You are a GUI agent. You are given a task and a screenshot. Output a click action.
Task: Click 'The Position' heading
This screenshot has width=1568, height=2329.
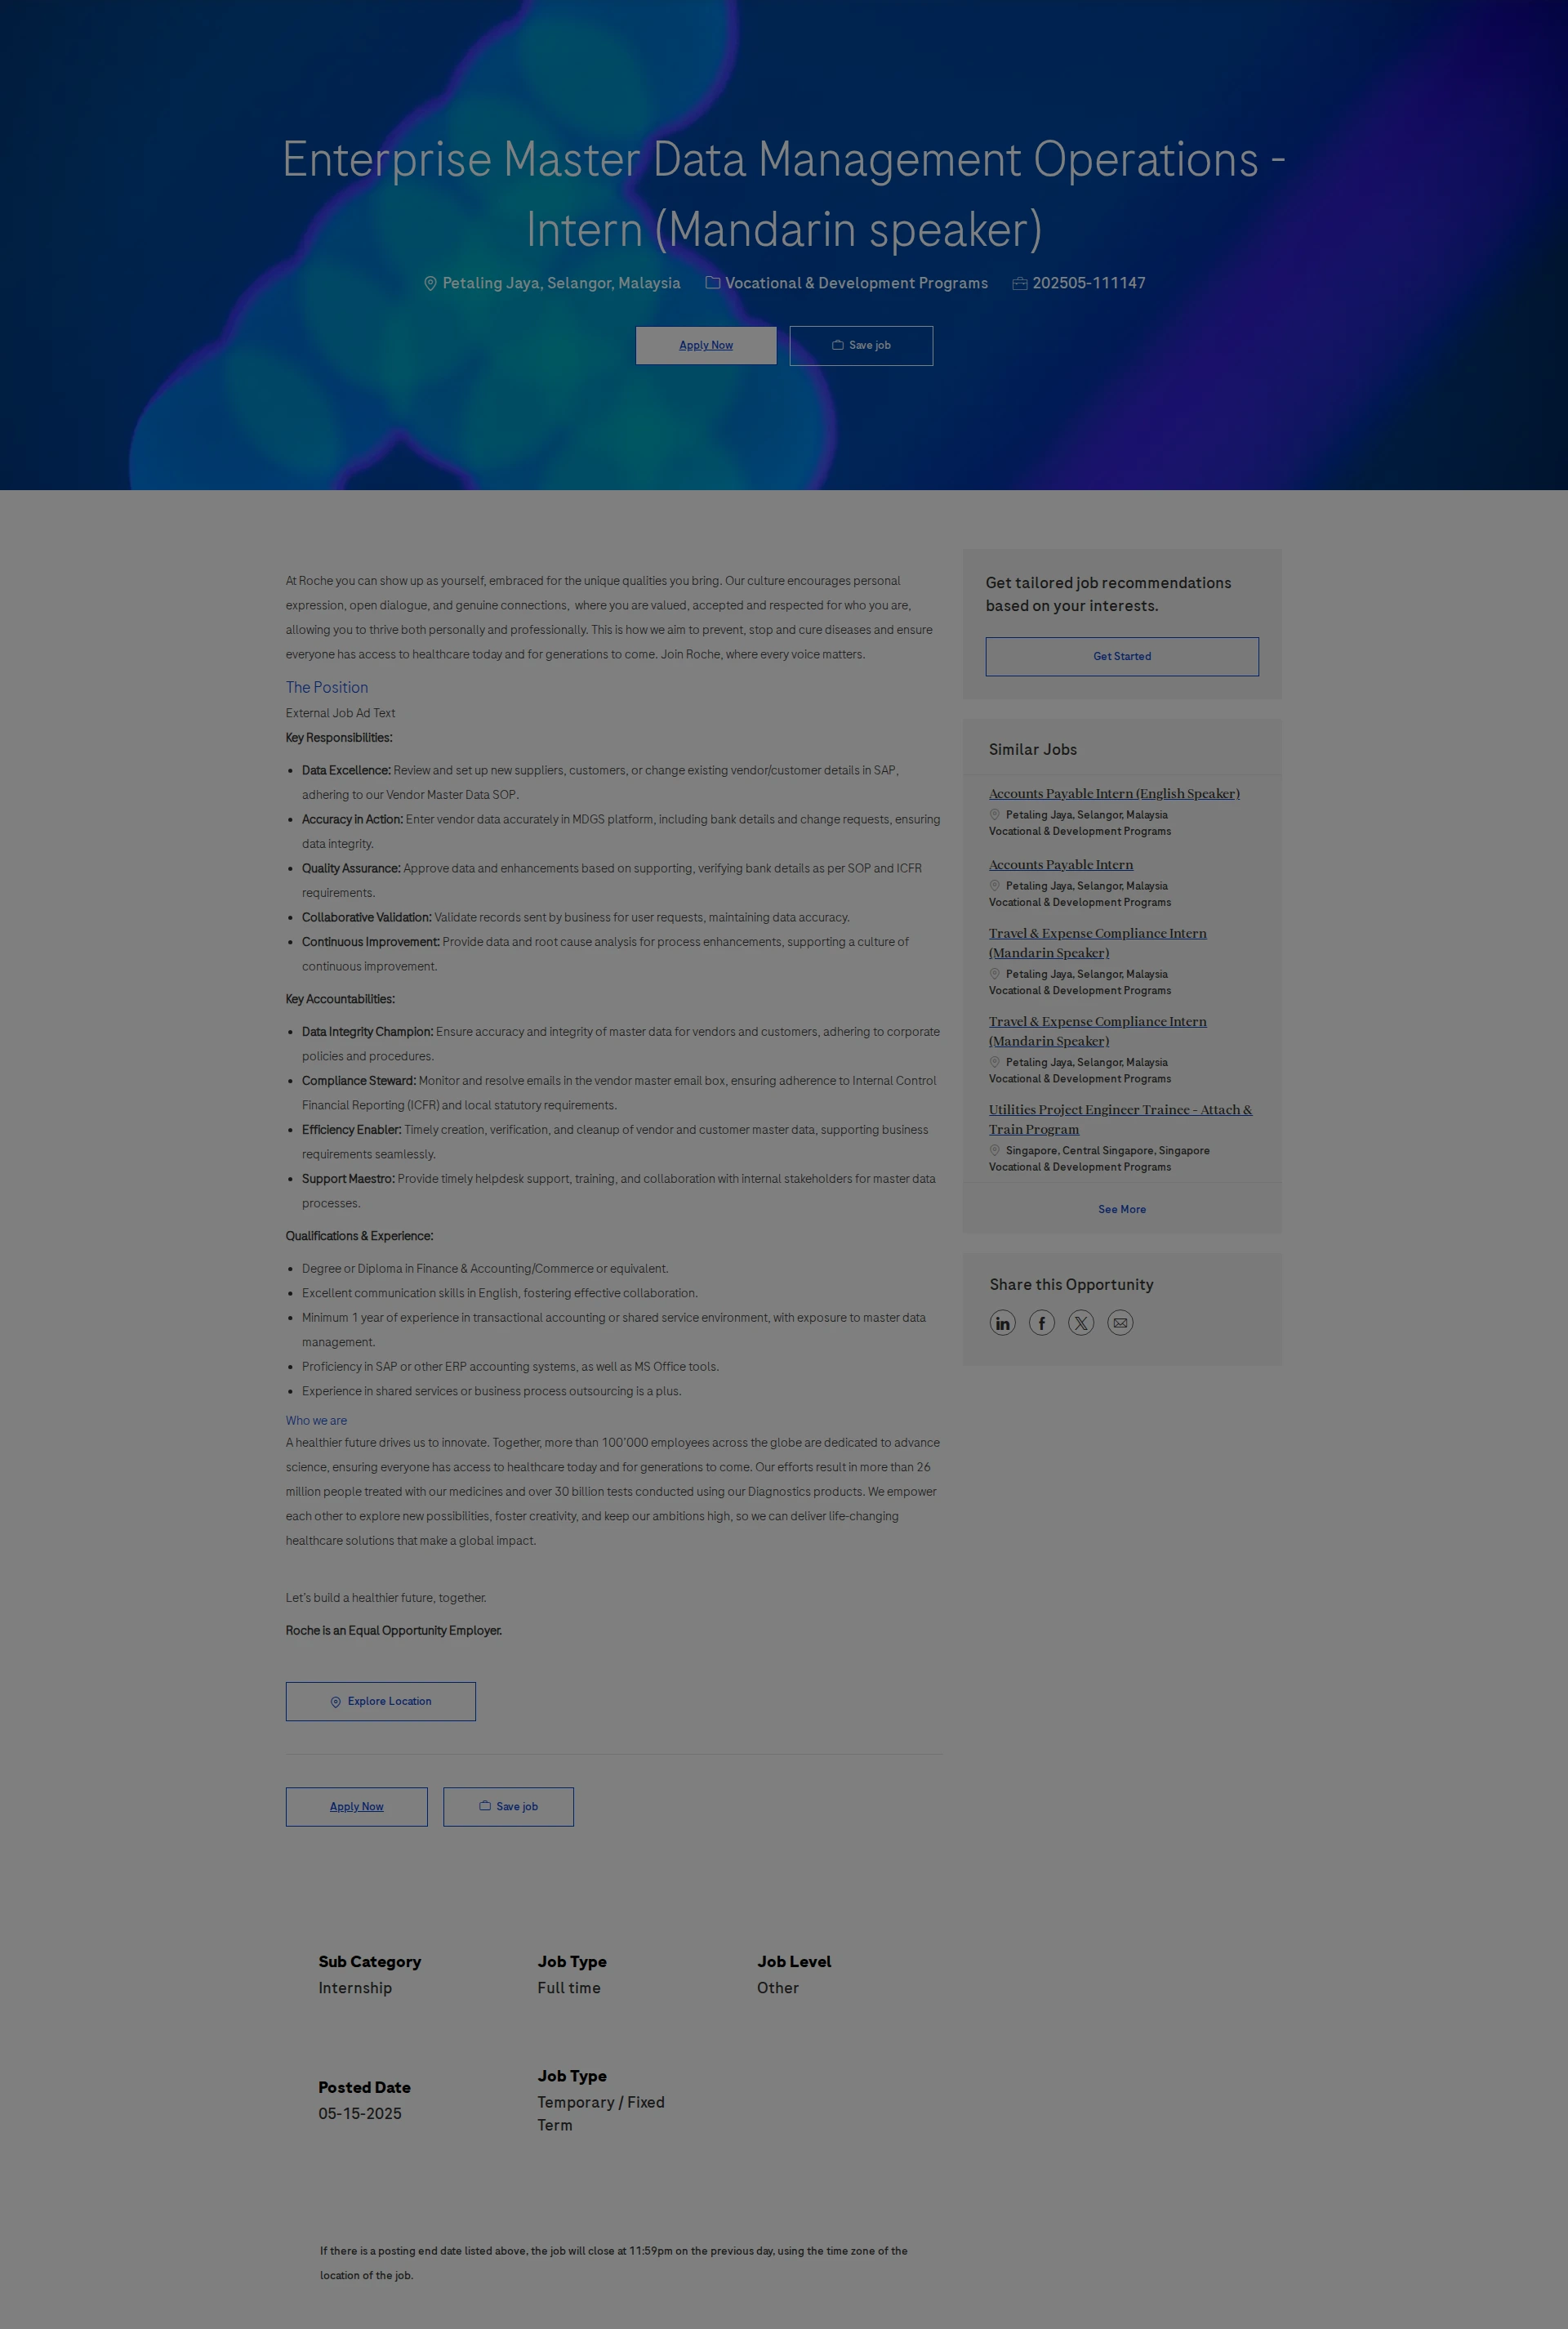click(327, 687)
